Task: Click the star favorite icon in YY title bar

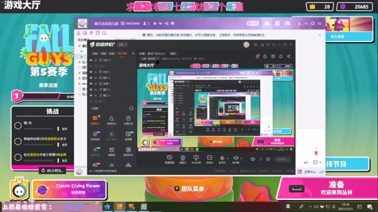Action: pos(155,23)
